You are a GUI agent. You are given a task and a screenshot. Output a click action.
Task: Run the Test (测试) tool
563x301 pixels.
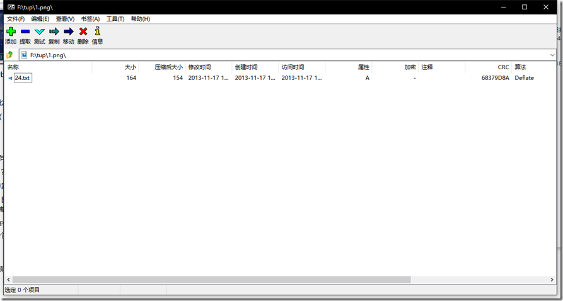40,31
